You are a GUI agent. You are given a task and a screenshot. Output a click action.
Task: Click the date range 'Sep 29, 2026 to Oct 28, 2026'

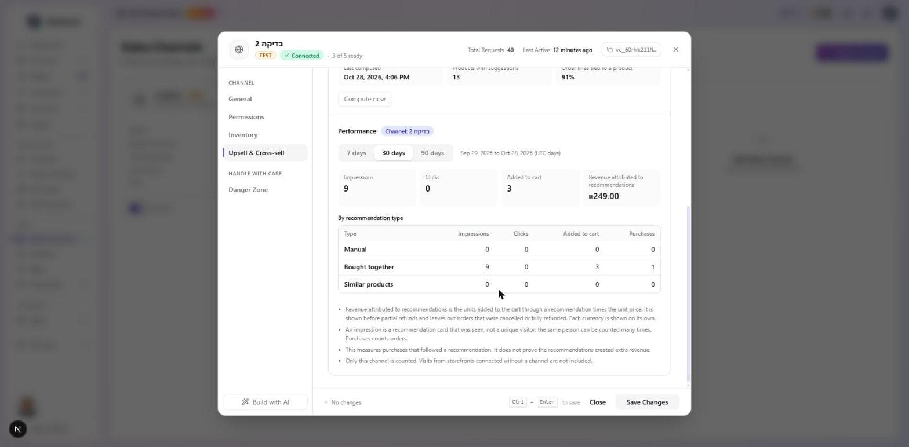point(510,153)
